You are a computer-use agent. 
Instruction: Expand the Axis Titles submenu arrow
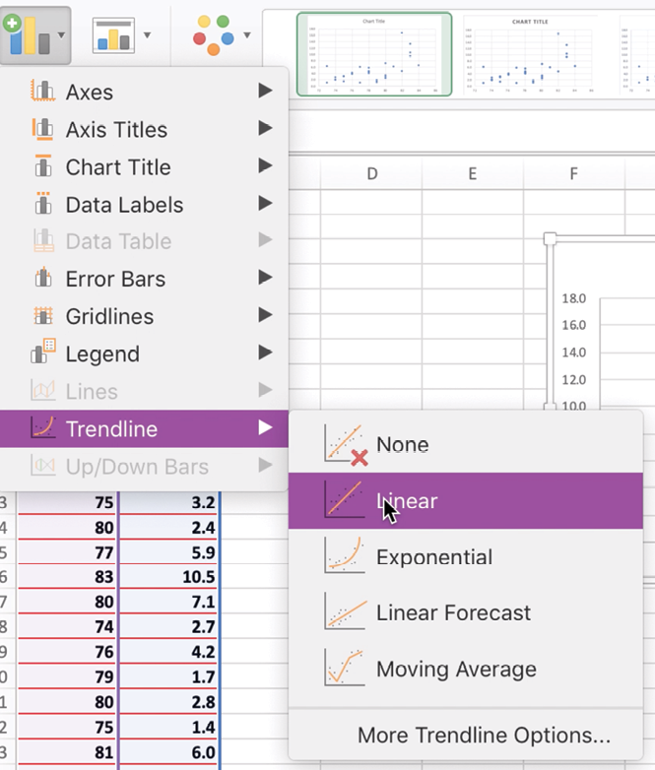(x=264, y=129)
